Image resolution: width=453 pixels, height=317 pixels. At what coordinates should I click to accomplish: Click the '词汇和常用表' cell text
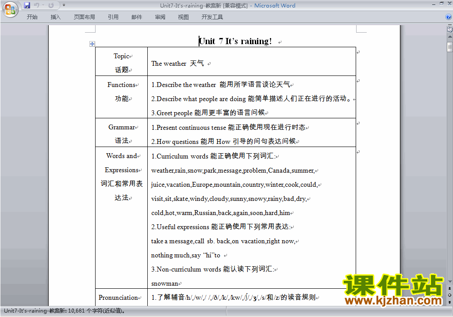tap(122, 184)
